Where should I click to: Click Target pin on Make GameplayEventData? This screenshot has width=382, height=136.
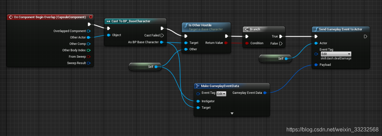pos(198,107)
